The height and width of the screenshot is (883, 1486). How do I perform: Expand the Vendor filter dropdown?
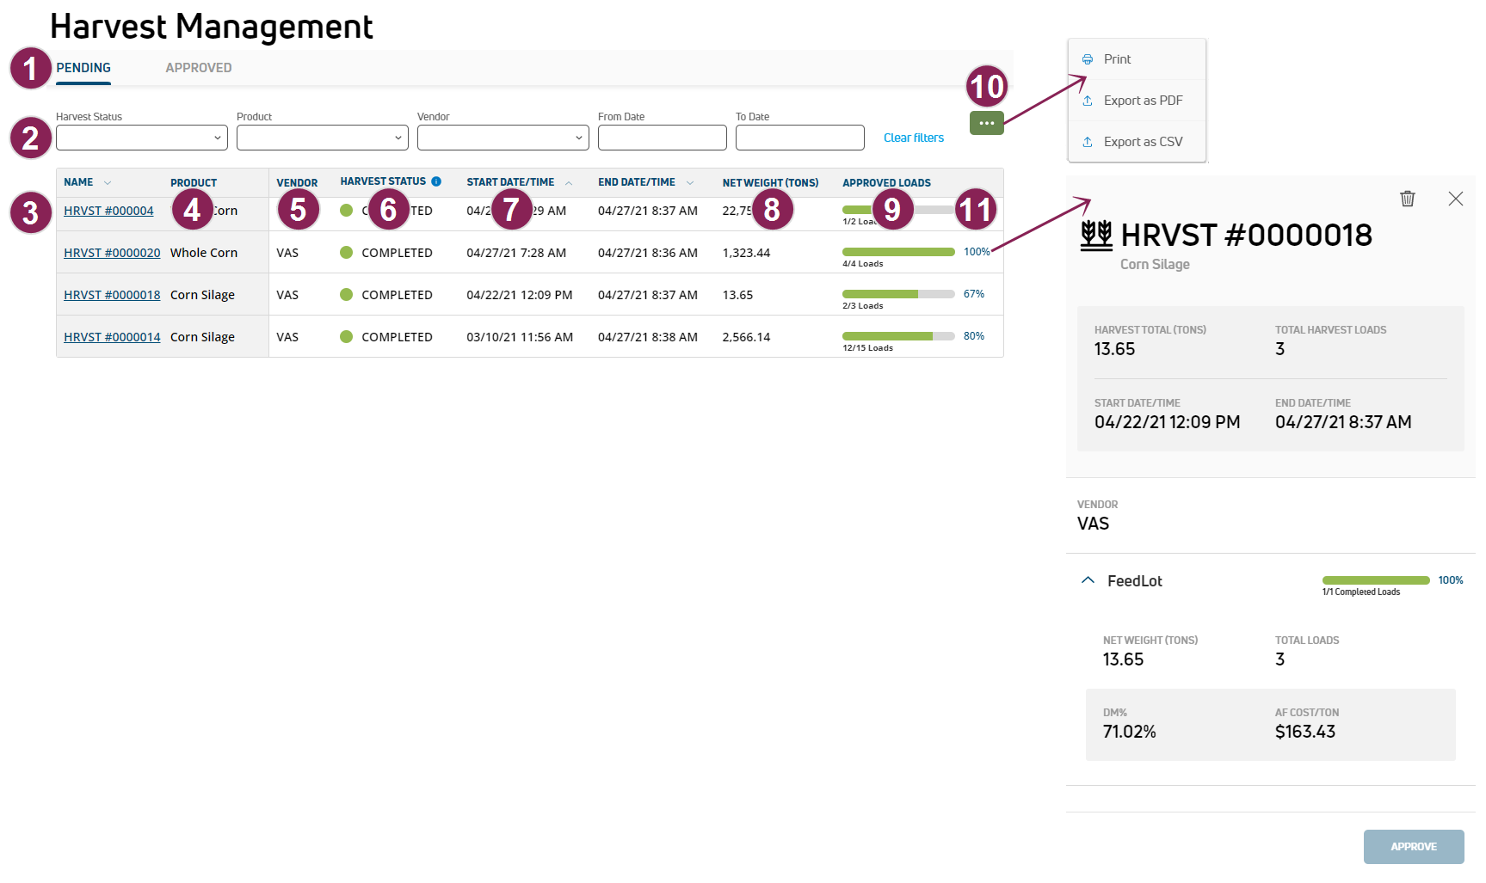pos(503,138)
